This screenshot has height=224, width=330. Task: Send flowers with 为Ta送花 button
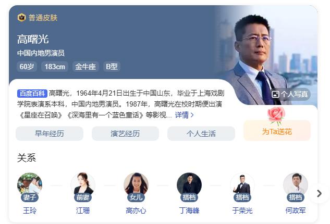click(x=277, y=130)
